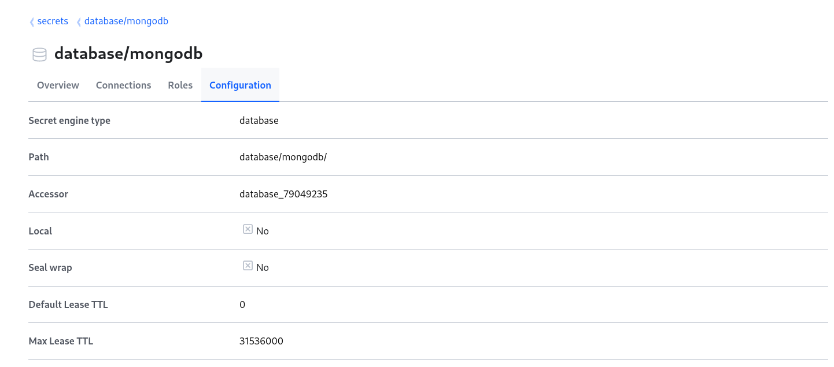Click the database/mongodb page heading

coord(128,54)
